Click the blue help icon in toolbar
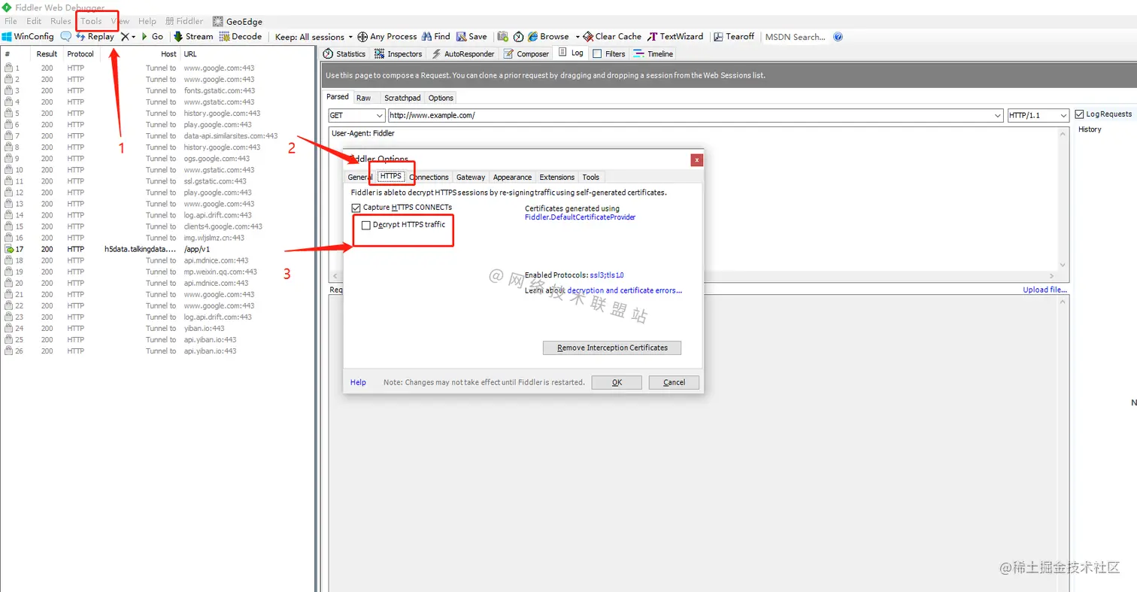 click(x=838, y=36)
